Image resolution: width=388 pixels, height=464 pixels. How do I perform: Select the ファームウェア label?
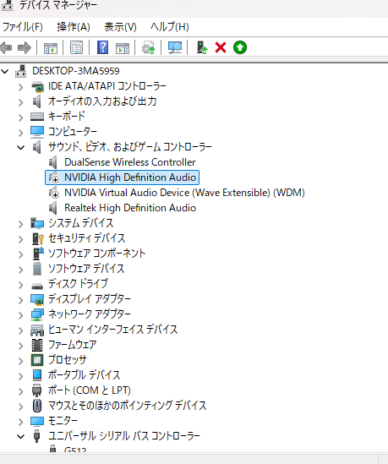point(72,345)
